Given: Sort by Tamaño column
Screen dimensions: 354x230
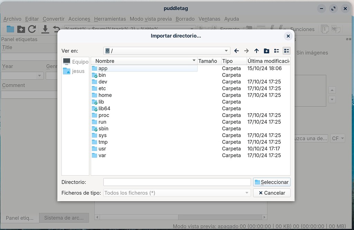Looking at the screenshot, I should point(209,61).
